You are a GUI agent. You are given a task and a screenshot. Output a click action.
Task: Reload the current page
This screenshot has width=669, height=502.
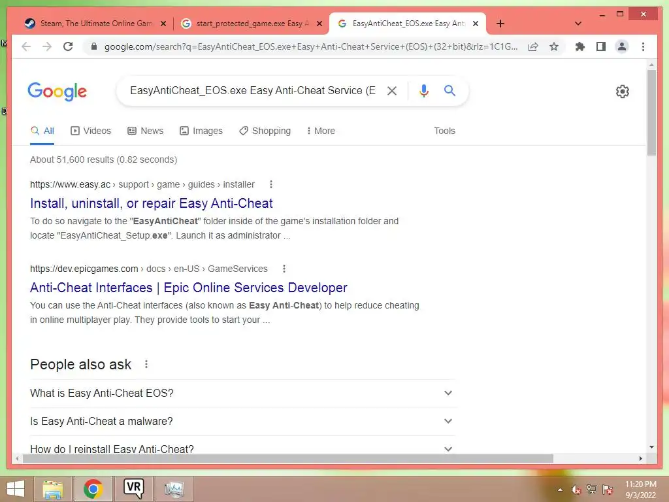pyautogui.click(x=68, y=46)
